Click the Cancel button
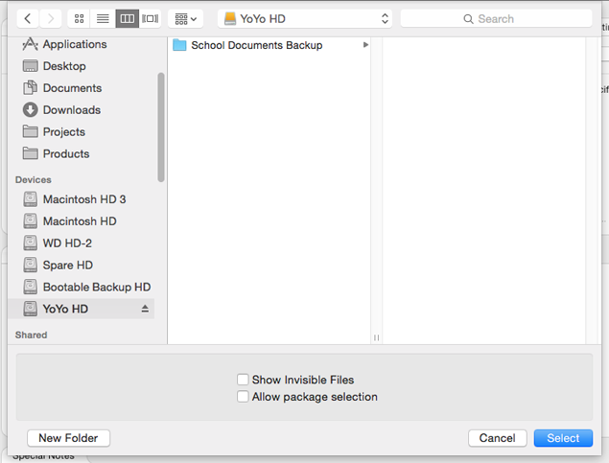The width and height of the screenshot is (609, 463). coord(497,438)
